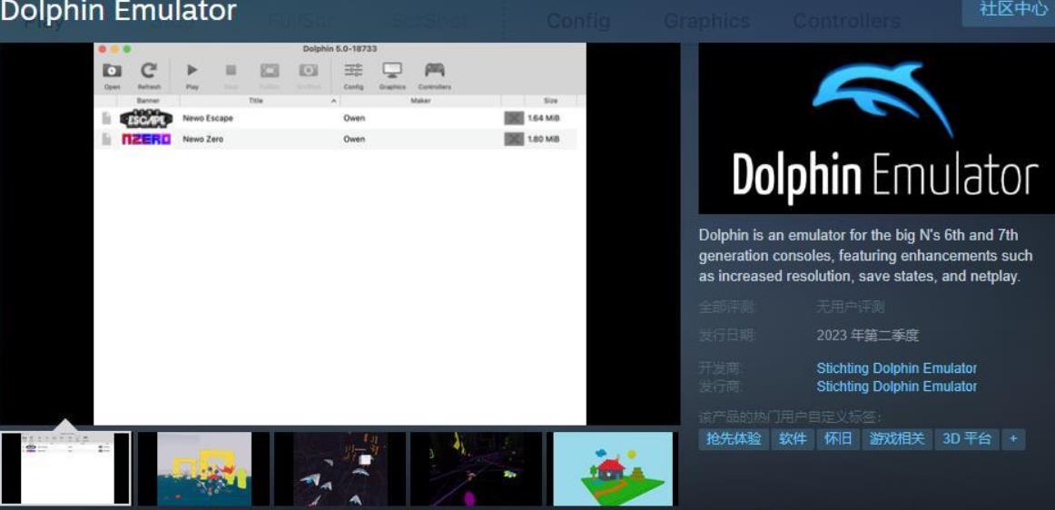Select the Newo Escape title text

(x=208, y=118)
